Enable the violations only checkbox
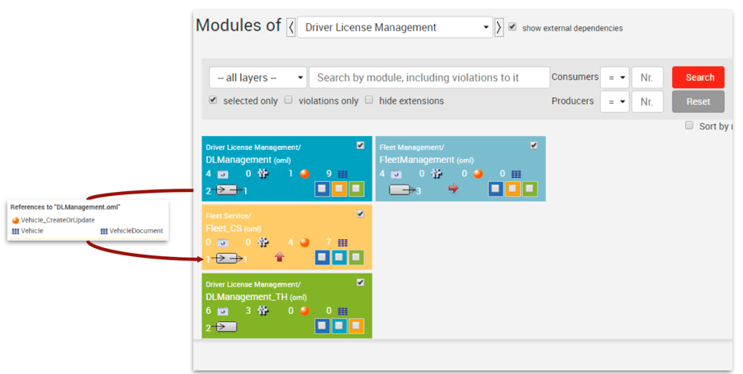This screenshot has height=374, width=743. 288,101
